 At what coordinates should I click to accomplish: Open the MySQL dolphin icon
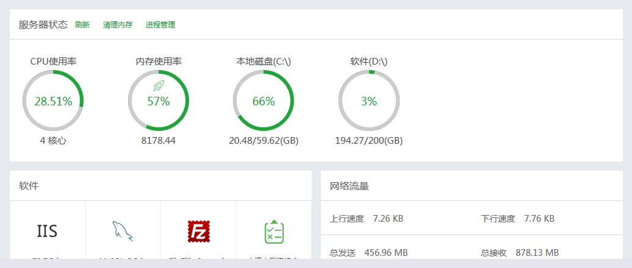123,231
